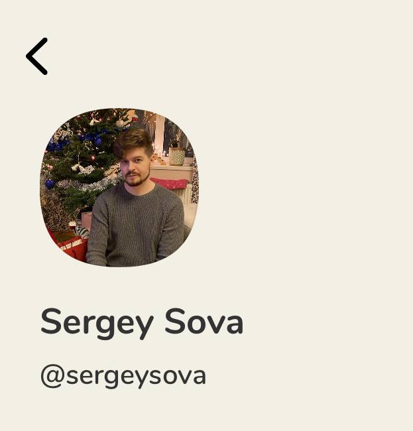Click the word Sova in the name
The height and width of the screenshot is (431, 413).
point(204,321)
